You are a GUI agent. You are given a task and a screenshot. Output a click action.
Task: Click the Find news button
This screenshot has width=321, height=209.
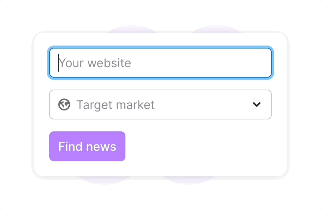point(87,146)
